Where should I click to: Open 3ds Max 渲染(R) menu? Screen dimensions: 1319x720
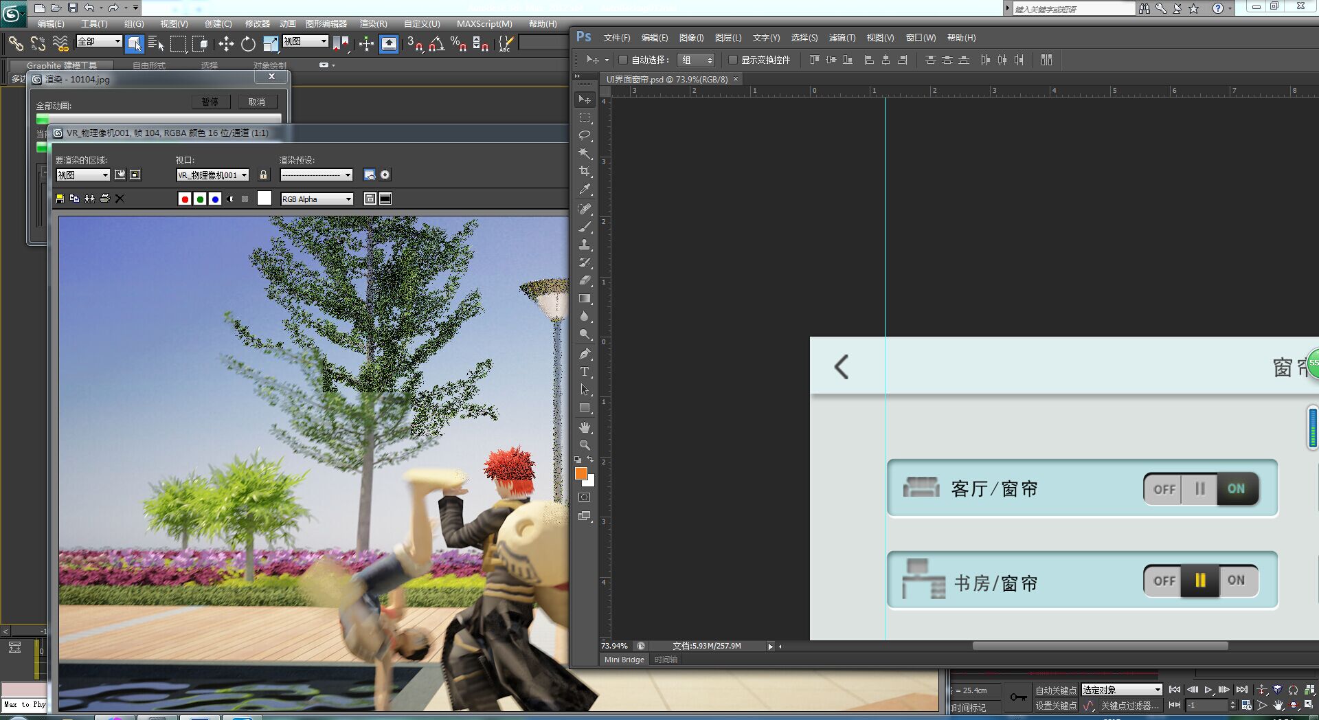tap(373, 23)
